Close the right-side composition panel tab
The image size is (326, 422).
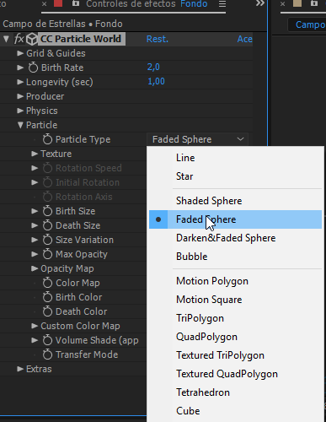pos(282,4)
